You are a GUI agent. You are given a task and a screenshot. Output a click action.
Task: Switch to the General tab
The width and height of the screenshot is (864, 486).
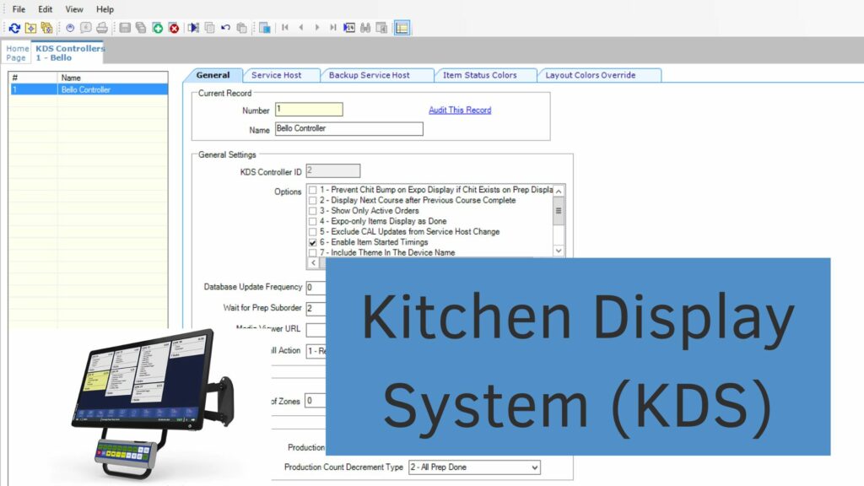point(213,75)
